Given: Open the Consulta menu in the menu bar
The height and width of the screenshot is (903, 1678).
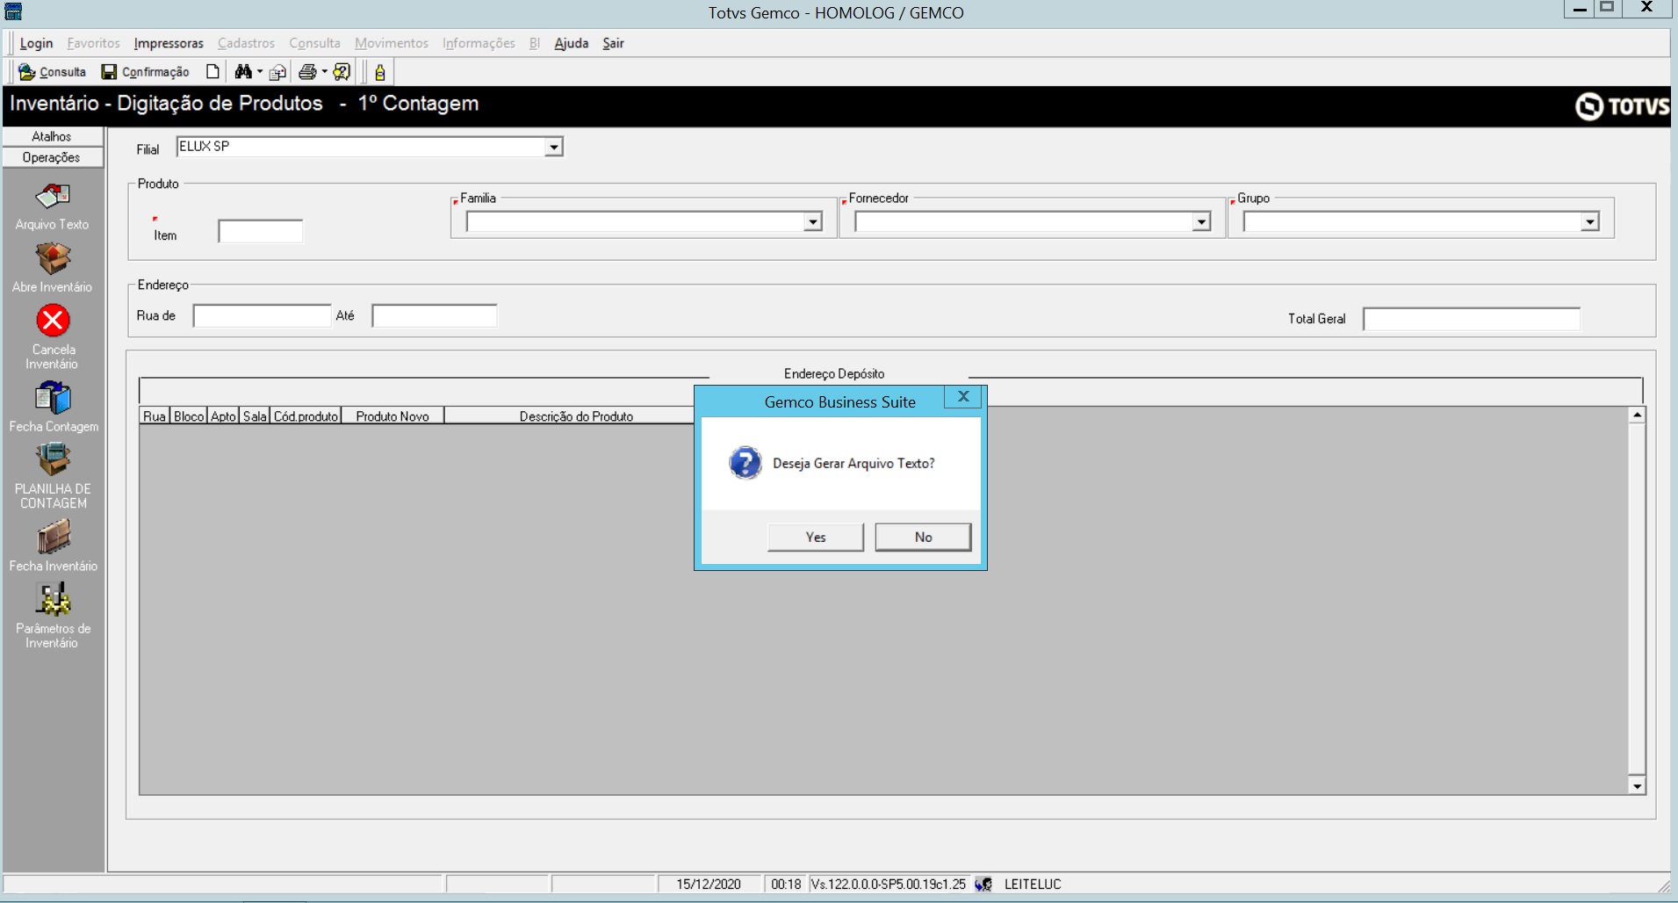Looking at the screenshot, I should coord(314,43).
